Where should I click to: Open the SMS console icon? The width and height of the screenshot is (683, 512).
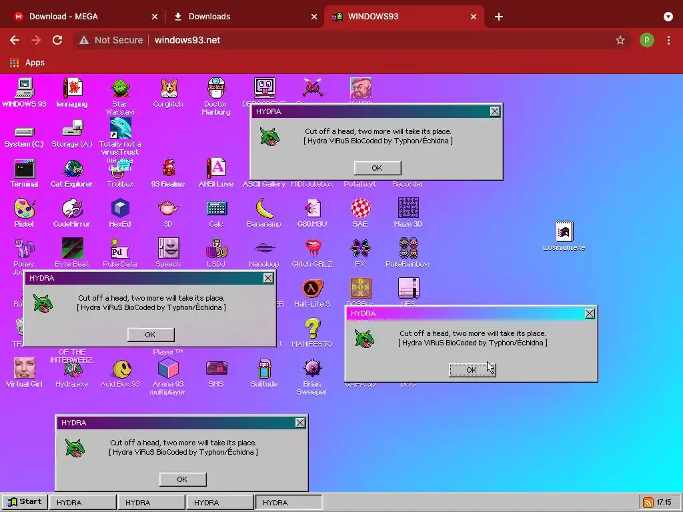[216, 373]
